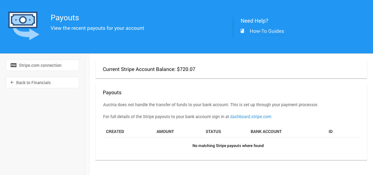Image resolution: width=373 pixels, height=175 pixels.
Task: Click the Stripe logo icon in sidebar
Action: [13, 65]
